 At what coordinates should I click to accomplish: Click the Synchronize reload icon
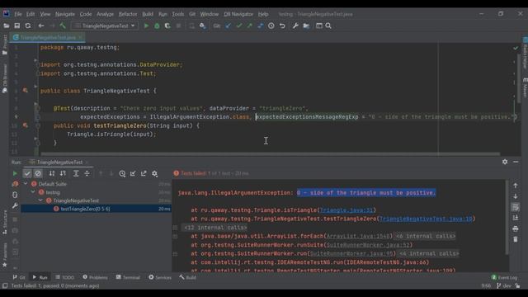click(x=28, y=26)
